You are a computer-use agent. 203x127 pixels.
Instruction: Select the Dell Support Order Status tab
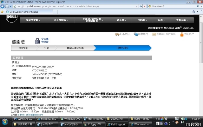[x=29, y=12]
